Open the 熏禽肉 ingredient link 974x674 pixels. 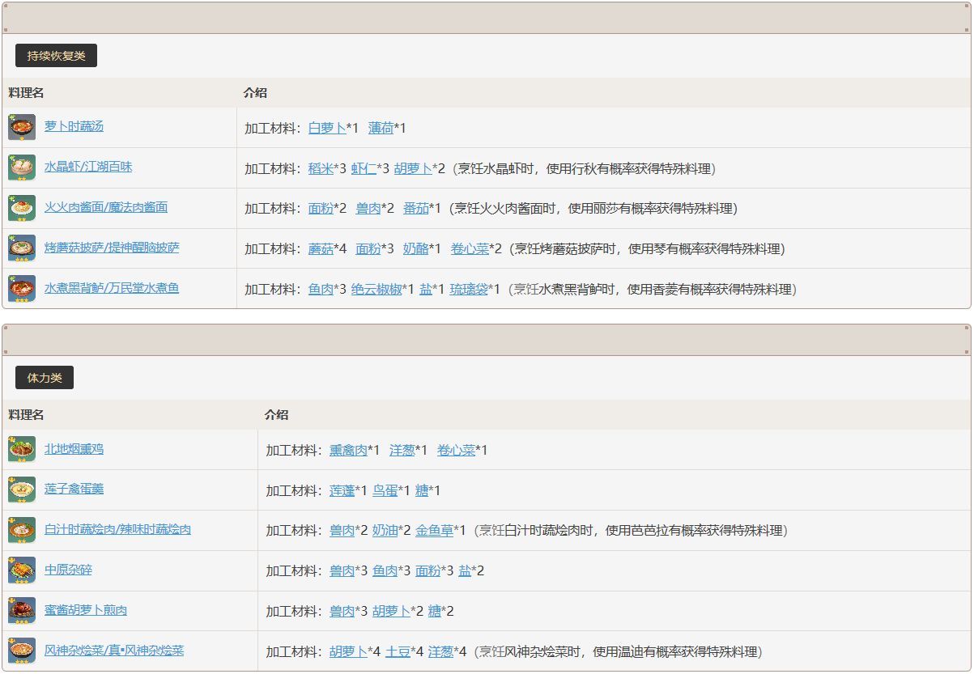348,450
